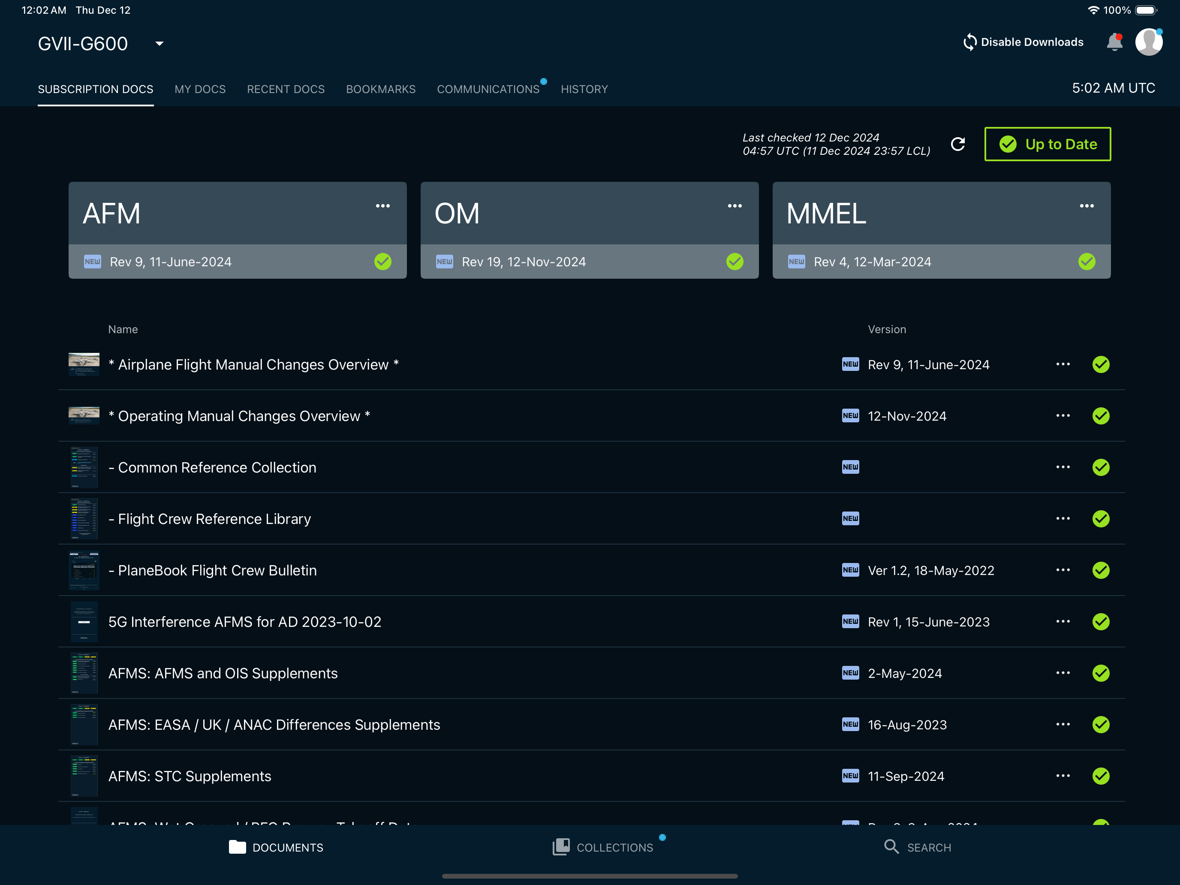Open the OM document card

[x=590, y=230]
